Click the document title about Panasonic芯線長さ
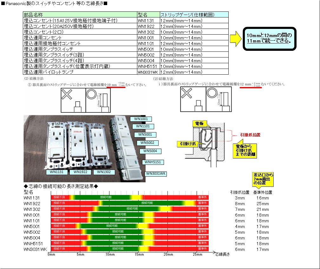This screenshot has height=269, width=320. [54, 3]
